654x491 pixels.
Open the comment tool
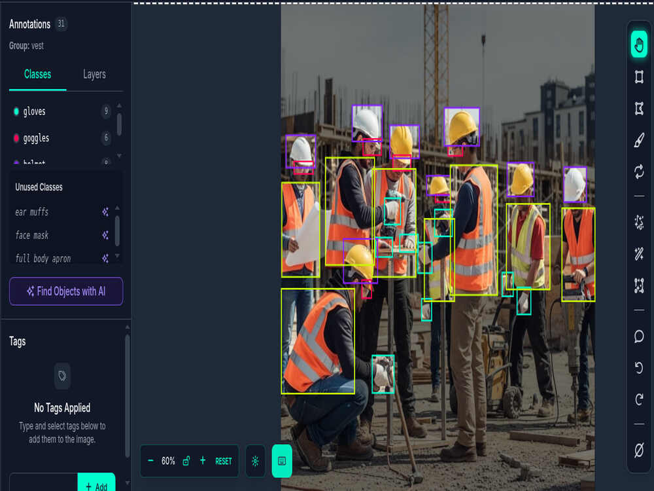(x=639, y=336)
